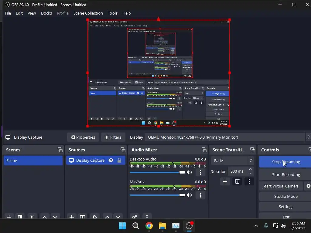Show hidden tray icons chevron
The width and height of the screenshot is (311, 233).
tap(256, 226)
